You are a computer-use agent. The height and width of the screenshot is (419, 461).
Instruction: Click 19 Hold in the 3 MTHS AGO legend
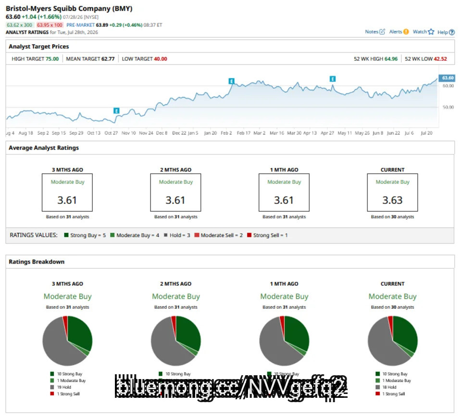[x=64, y=387]
